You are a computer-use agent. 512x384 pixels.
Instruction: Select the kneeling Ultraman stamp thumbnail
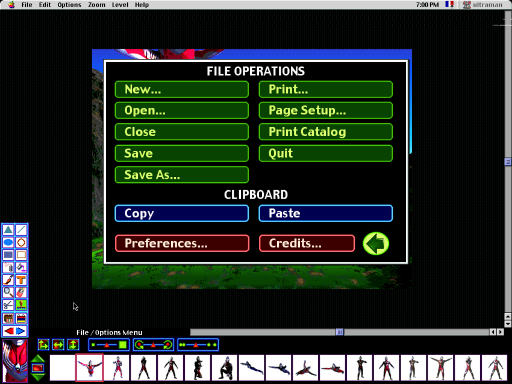(225, 368)
